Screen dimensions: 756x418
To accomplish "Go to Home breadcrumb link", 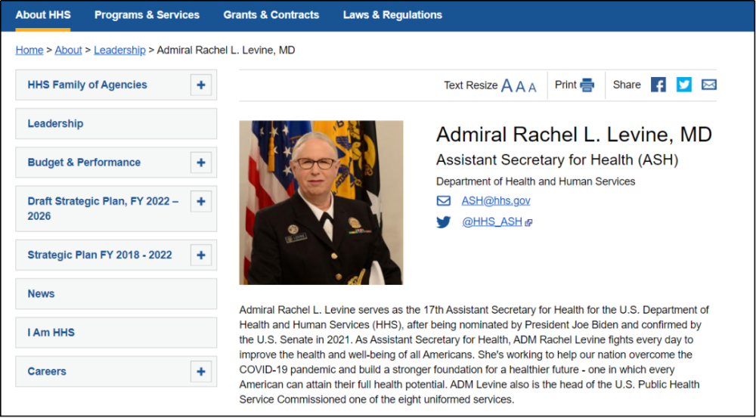I will pyautogui.click(x=29, y=50).
